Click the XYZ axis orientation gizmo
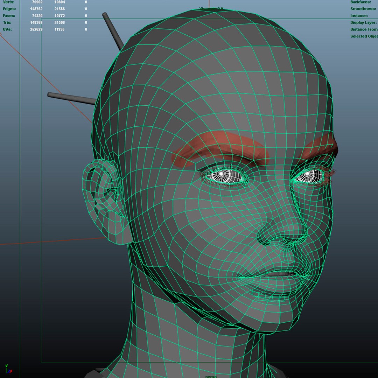The width and height of the screenshot is (378, 378). click(8, 369)
